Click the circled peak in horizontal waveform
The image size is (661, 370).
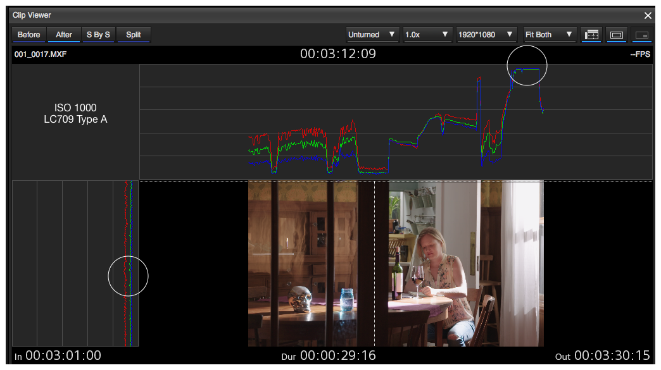tap(527, 66)
